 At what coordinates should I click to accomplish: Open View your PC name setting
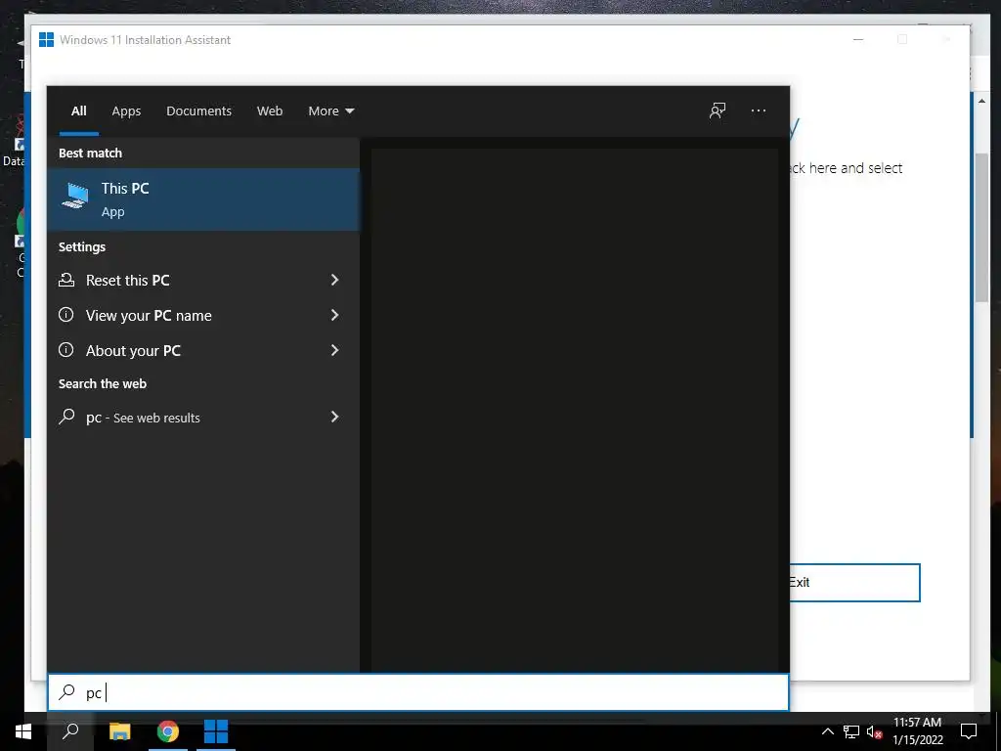click(x=203, y=315)
